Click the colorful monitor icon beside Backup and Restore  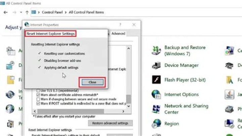point(229,50)
